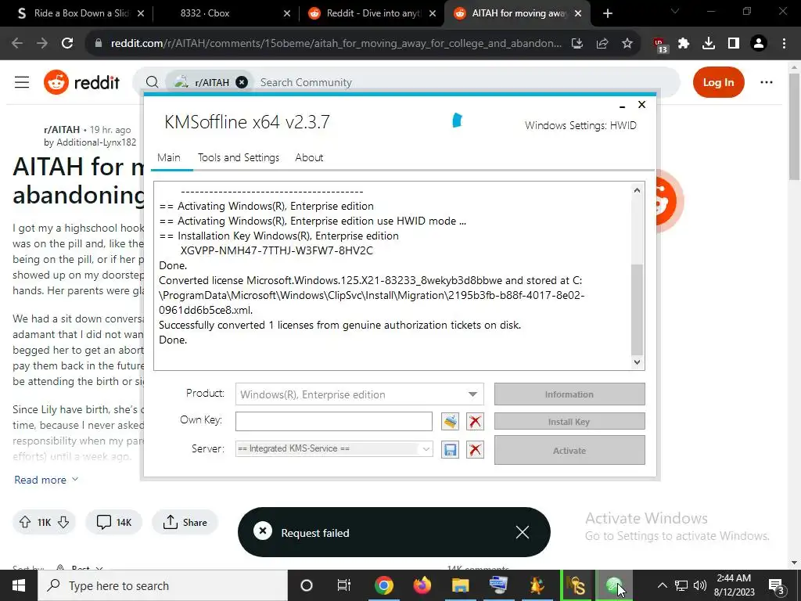This screenshot has height=601, width=801.
Task: Click the Information button
Action: coord(569,394)
